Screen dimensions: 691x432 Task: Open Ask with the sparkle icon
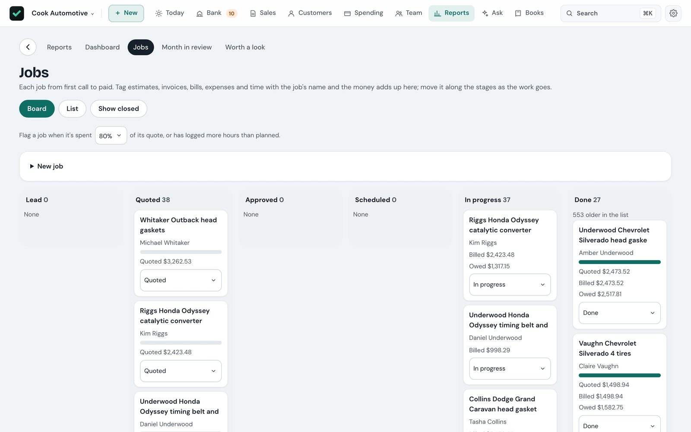click(x=485, y=13)
